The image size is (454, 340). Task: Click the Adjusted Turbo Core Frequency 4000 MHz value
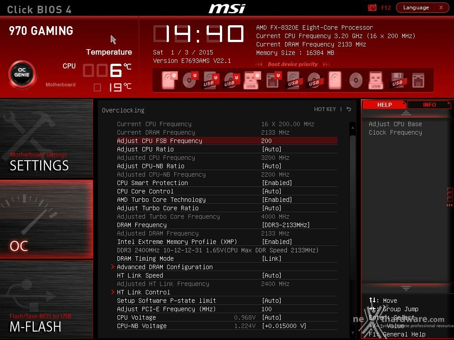tap(275, 216)
